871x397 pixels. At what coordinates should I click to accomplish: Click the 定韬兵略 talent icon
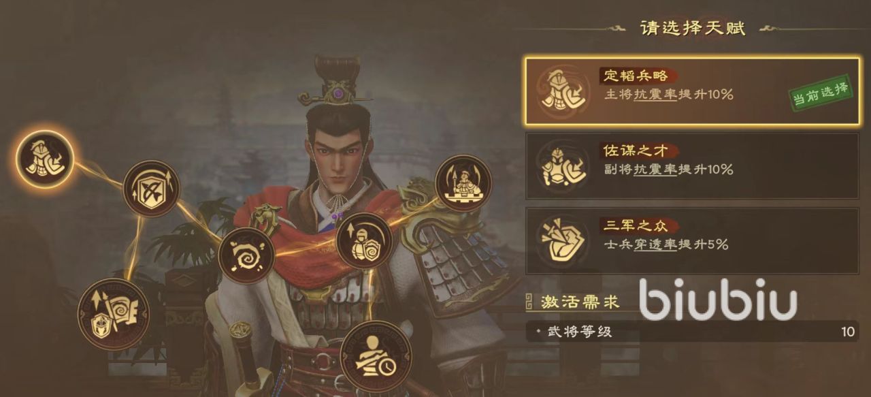(x=560, y=92)
